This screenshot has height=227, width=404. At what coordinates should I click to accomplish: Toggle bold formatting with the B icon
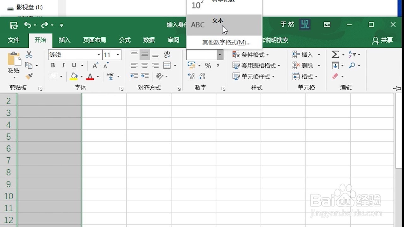[x=53, y=66]
